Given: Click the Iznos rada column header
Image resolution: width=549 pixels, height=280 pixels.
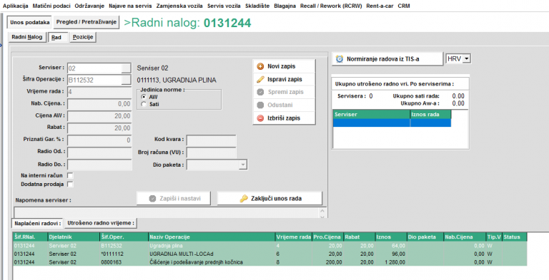Looking at the screenshot, I should [x=430, y=114].
